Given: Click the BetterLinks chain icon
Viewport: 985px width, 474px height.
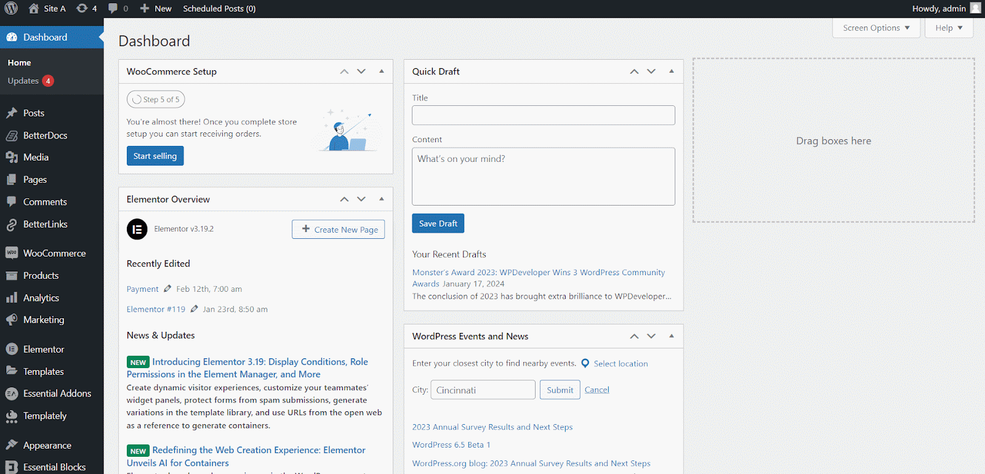Looking at the screenshot, I should coord(12,224).
